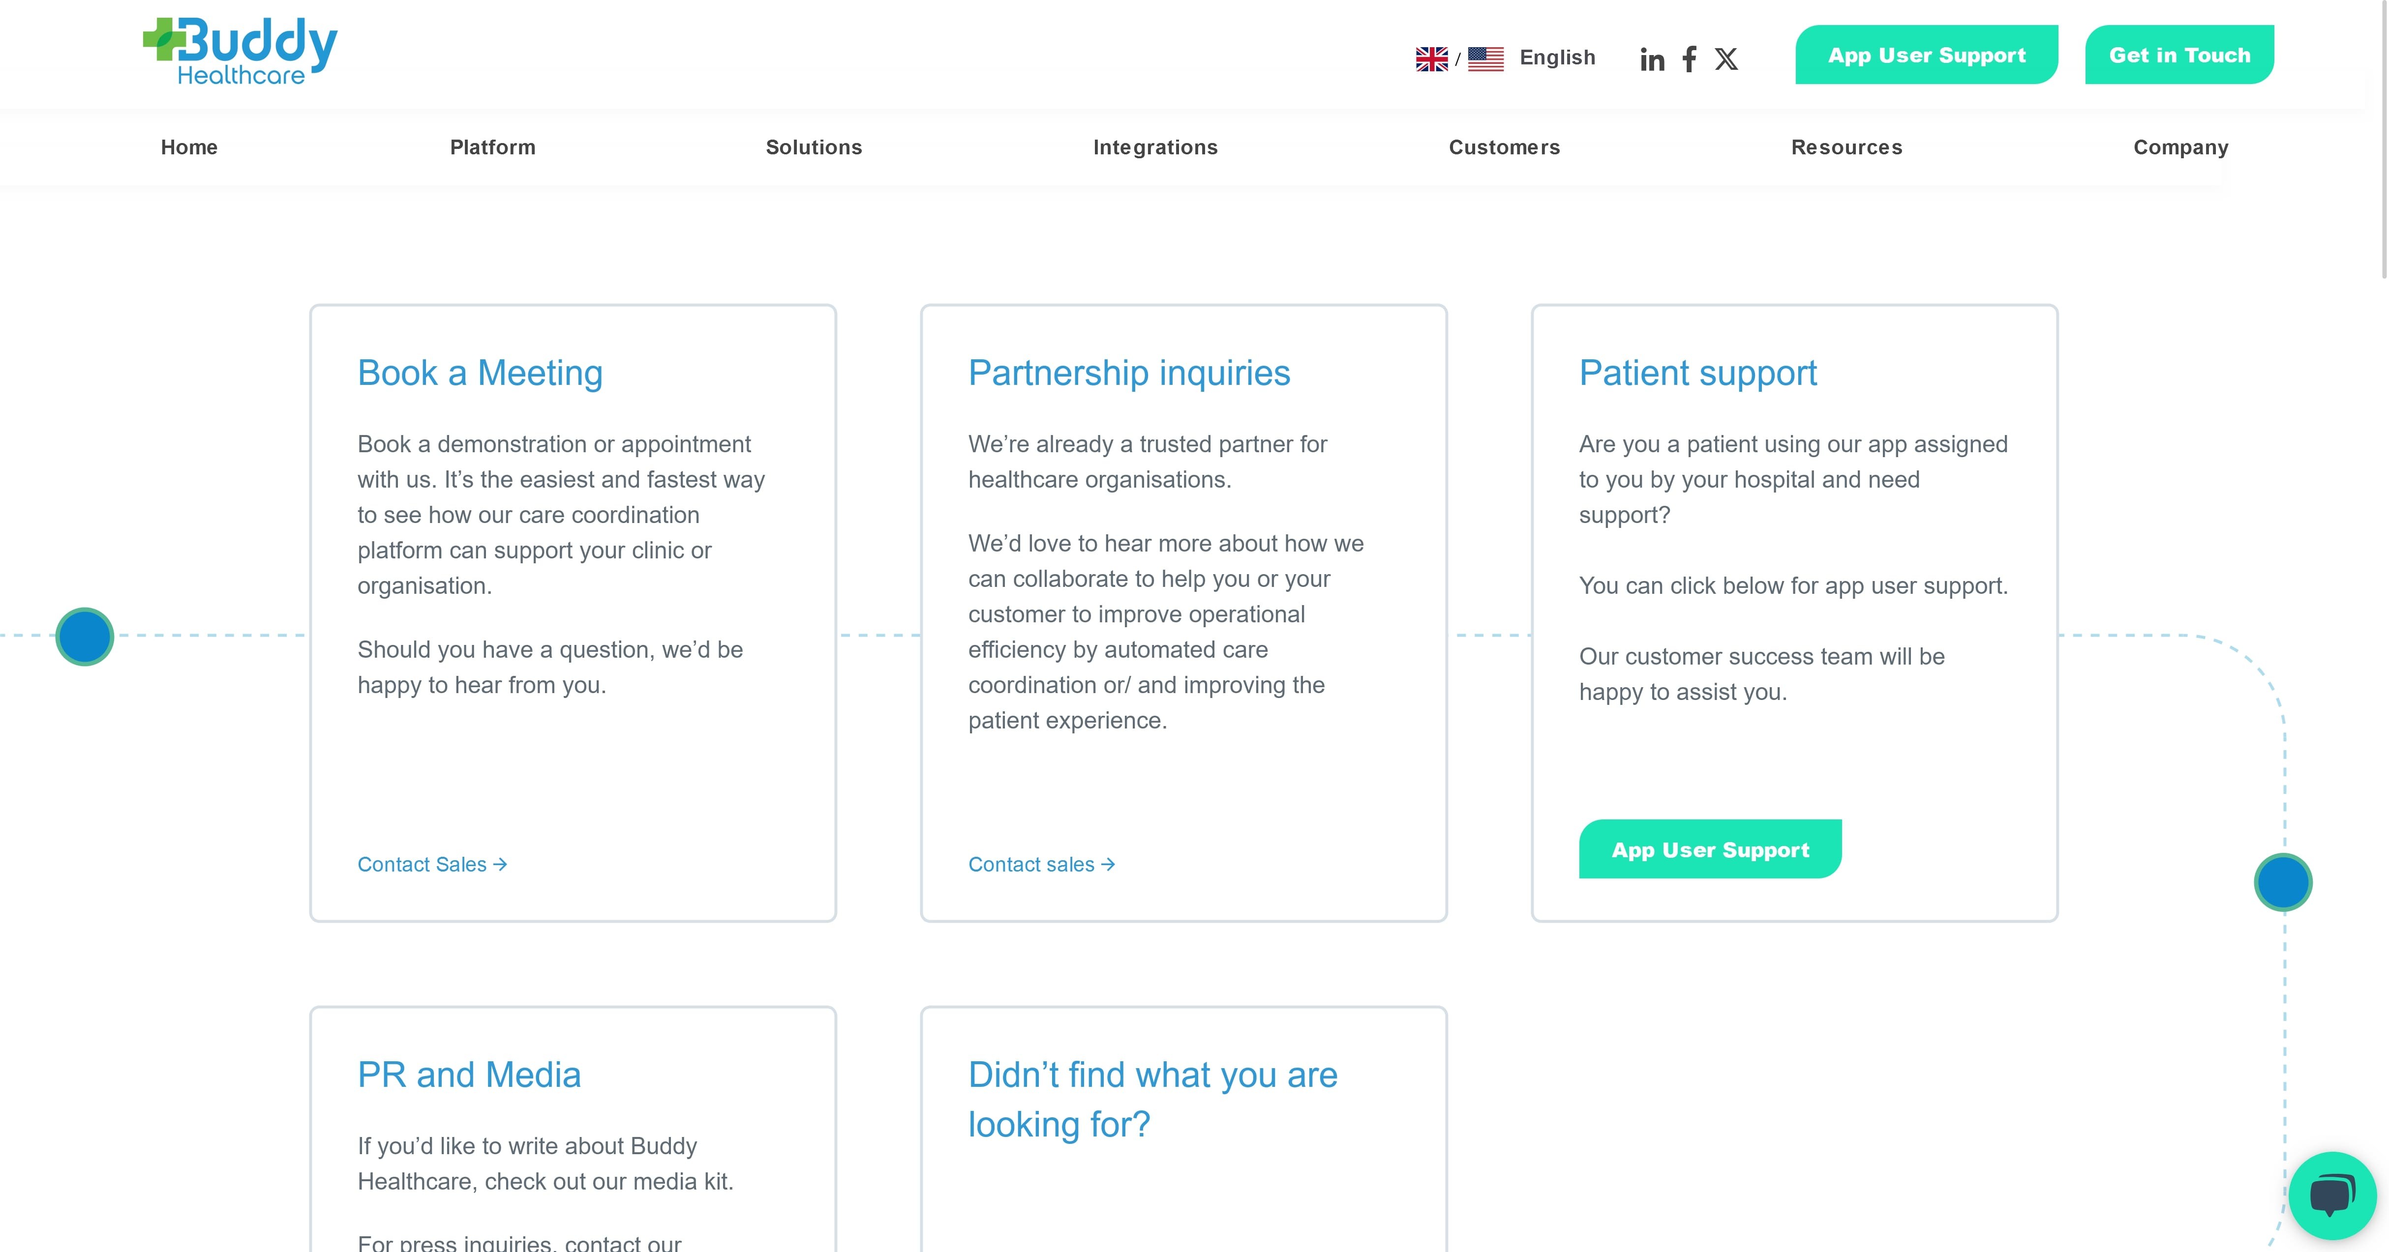Viewport: 2389px width, 1252px height.
Task: Expand the Platform navigation menu
Action: click(x=491, y=147)
